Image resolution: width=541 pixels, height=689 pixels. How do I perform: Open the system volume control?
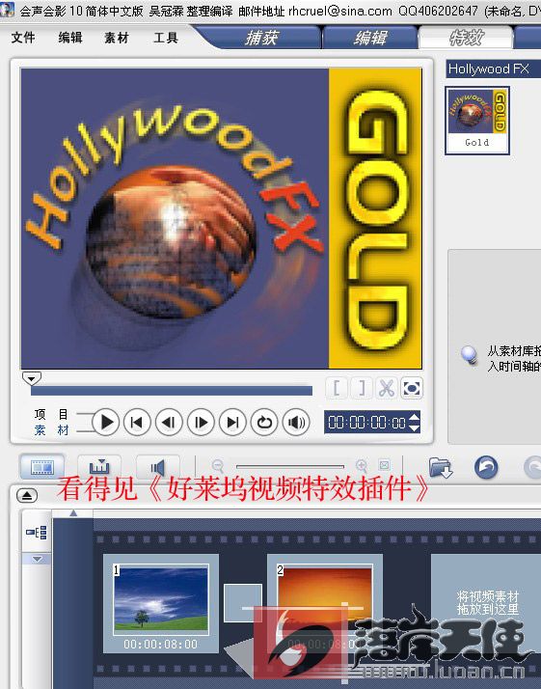296,423
